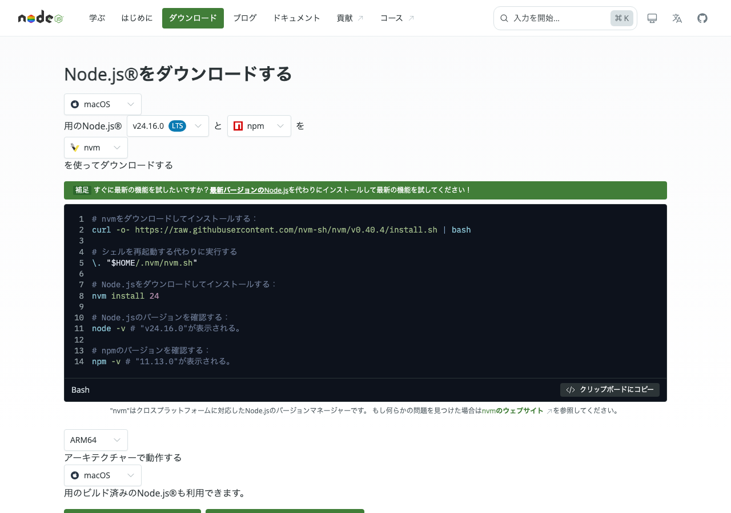This screenshot has height=513, width=731.
Task: Click the "npm -v" code line
Action: click(162, 361)
